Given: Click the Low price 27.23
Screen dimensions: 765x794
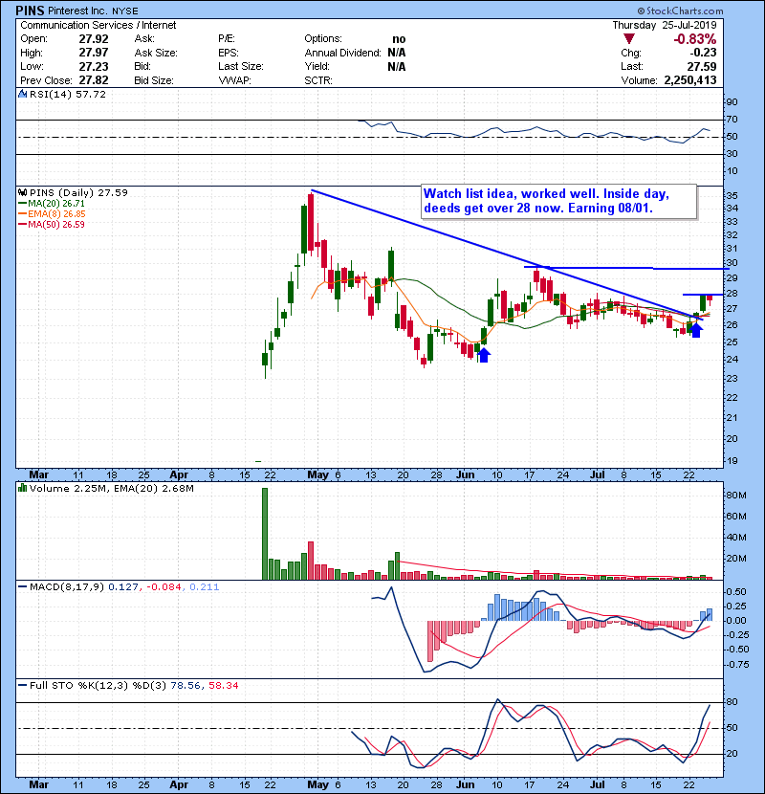Looking at the screenshot, I should [x=93, y=66].
